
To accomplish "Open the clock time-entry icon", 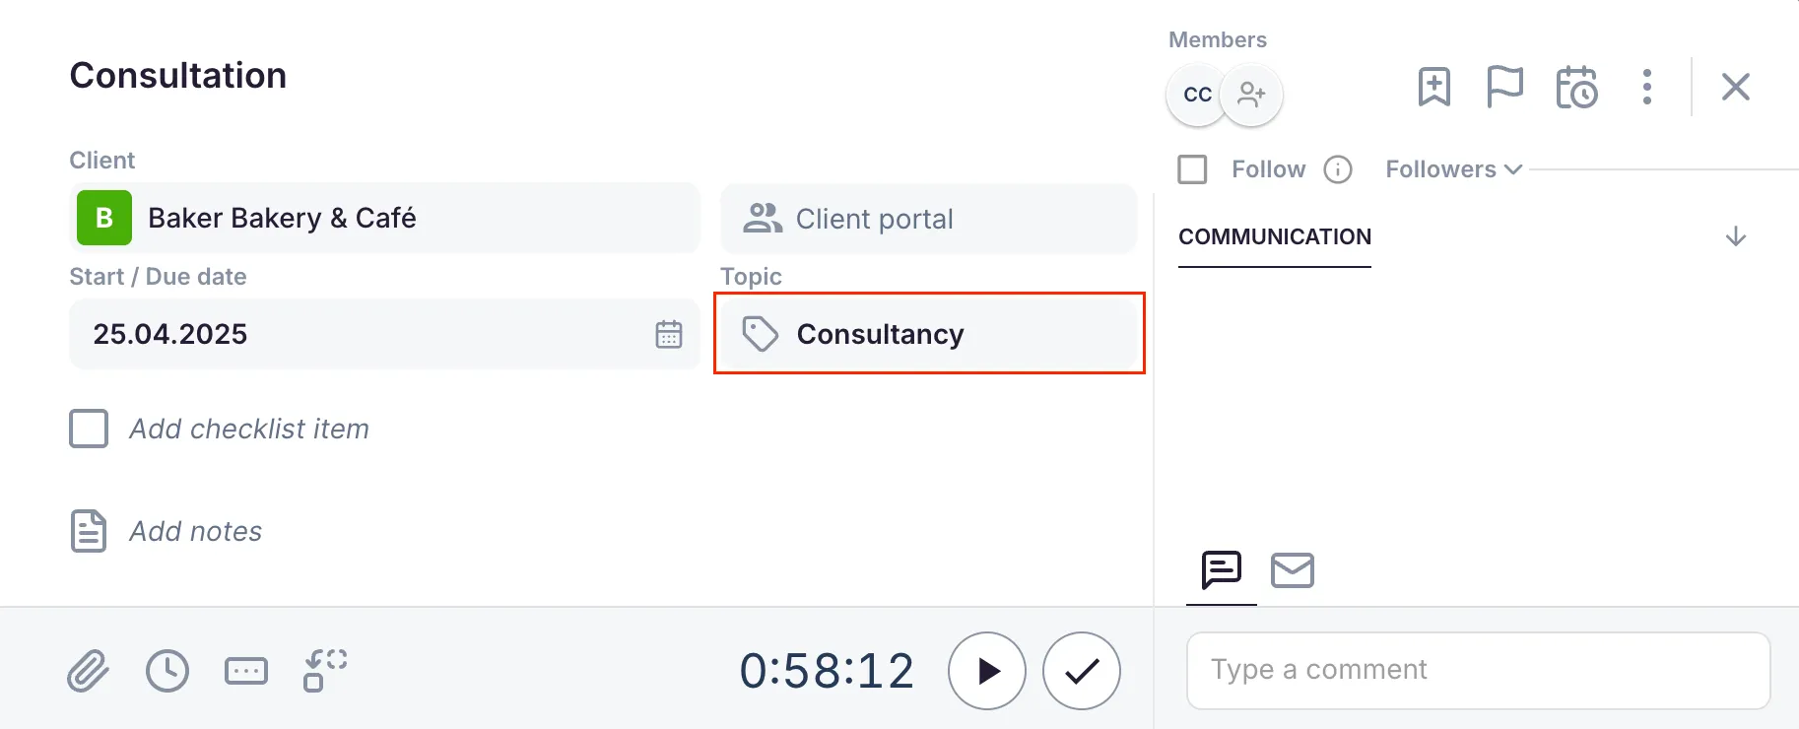I will (x=167, y=671).
